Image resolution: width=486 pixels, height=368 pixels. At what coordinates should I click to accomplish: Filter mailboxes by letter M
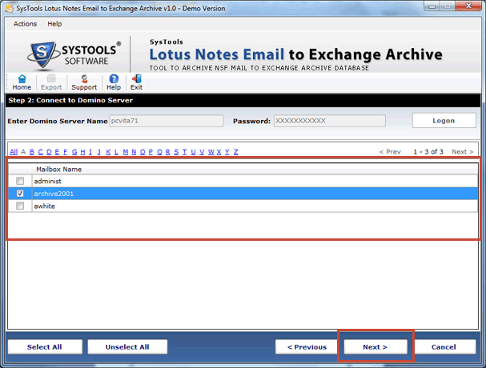pyautogui.click(x=126, y=152)
